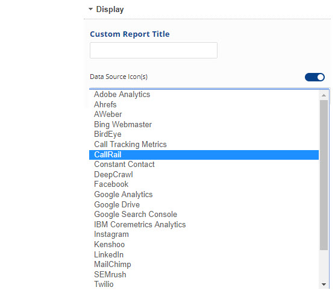Pick Google Search Console option
Viewport: 335px width, 302px height.
(x=204, y=215)
